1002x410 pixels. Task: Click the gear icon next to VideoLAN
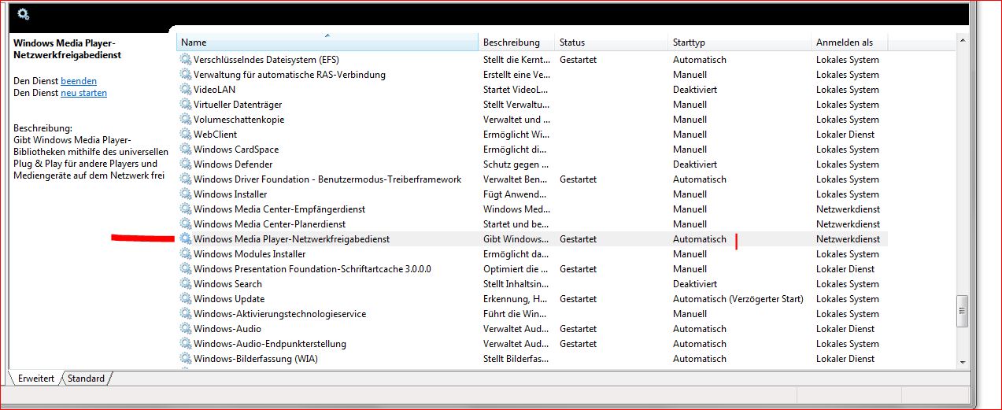186,90
